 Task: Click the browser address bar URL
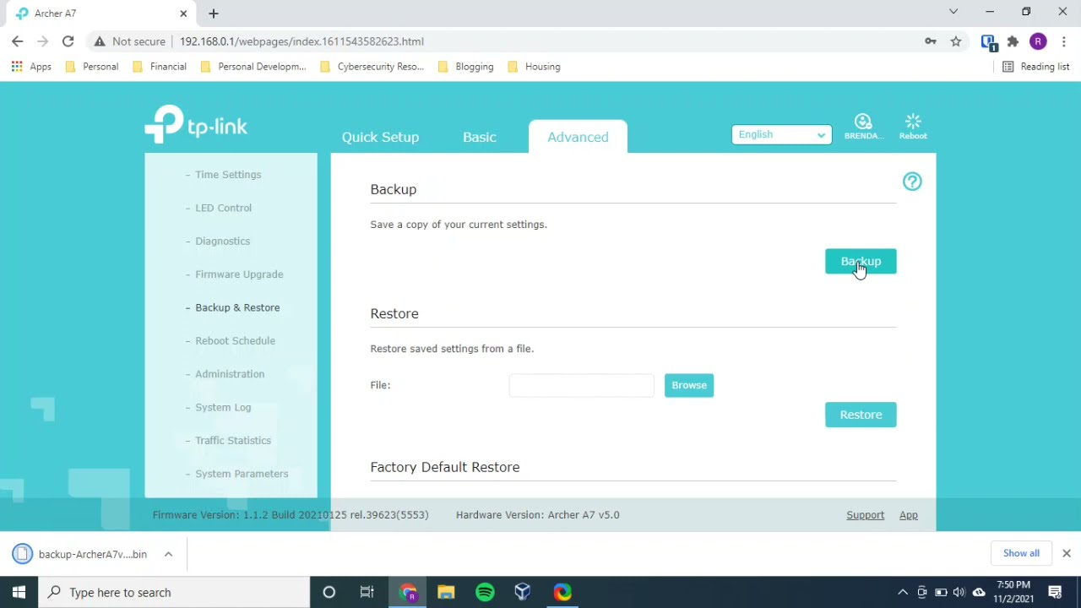(301, 41)
